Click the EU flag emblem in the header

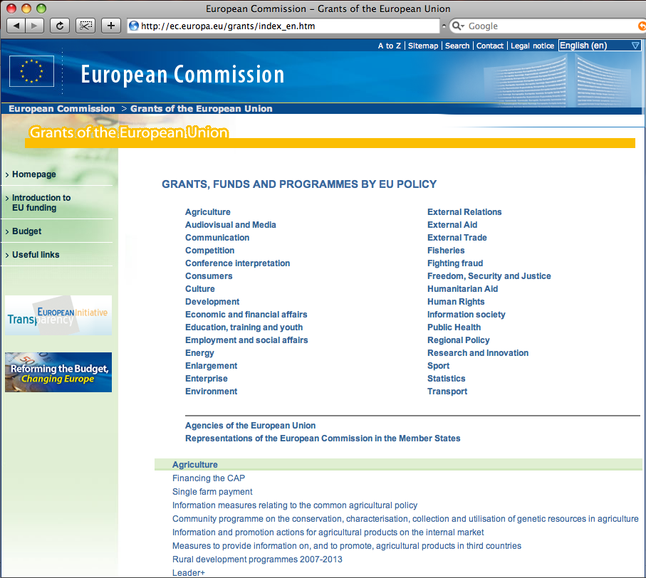coord(31,71)
